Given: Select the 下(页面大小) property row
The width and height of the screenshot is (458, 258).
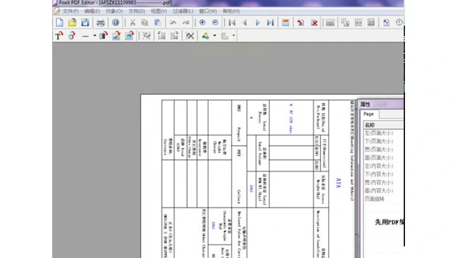Looking at the screenshot, I should pyautogui.click(x=383, y=141).
